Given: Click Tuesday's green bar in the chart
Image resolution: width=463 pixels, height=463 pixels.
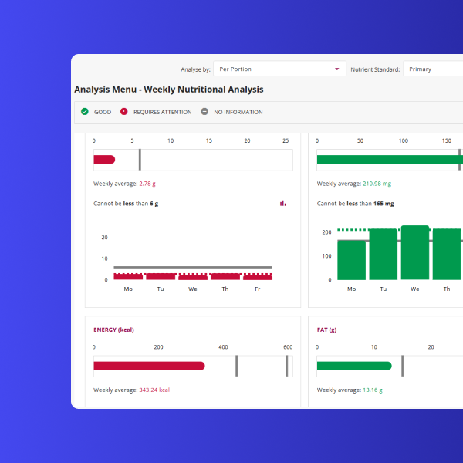Looking at the screenshot, I should (383, 255).
